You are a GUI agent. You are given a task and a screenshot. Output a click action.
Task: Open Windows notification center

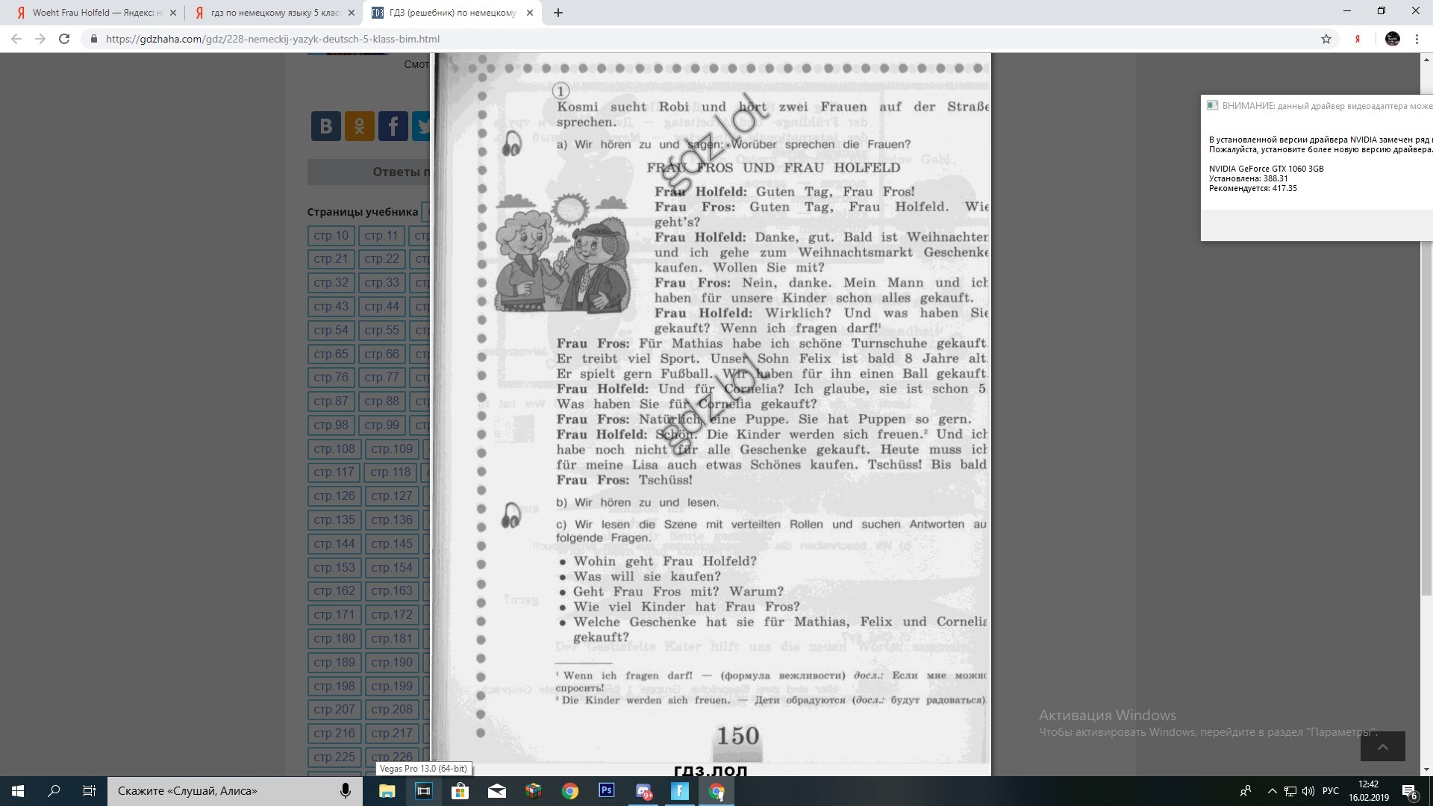[1409, 790]
